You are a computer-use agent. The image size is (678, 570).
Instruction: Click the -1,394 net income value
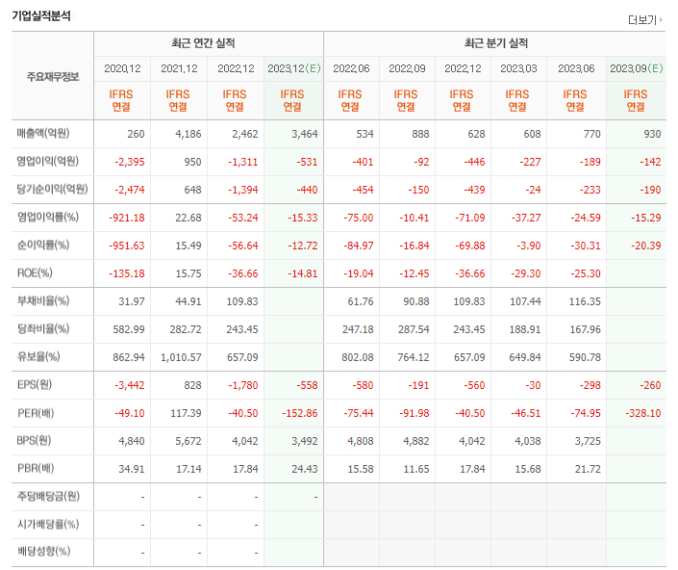click(243, 190)
